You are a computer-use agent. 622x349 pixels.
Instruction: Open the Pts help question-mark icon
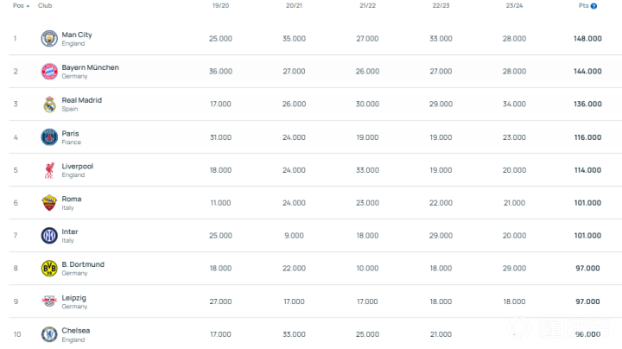pos(593,6)
